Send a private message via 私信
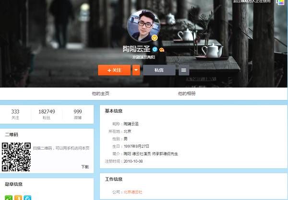The width and height of the screenshot is (288, 200). [x=159, y=70]
